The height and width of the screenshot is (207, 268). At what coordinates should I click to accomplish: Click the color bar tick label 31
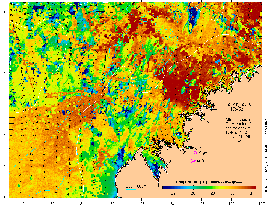pyautogui.click(x=252, y=193)
